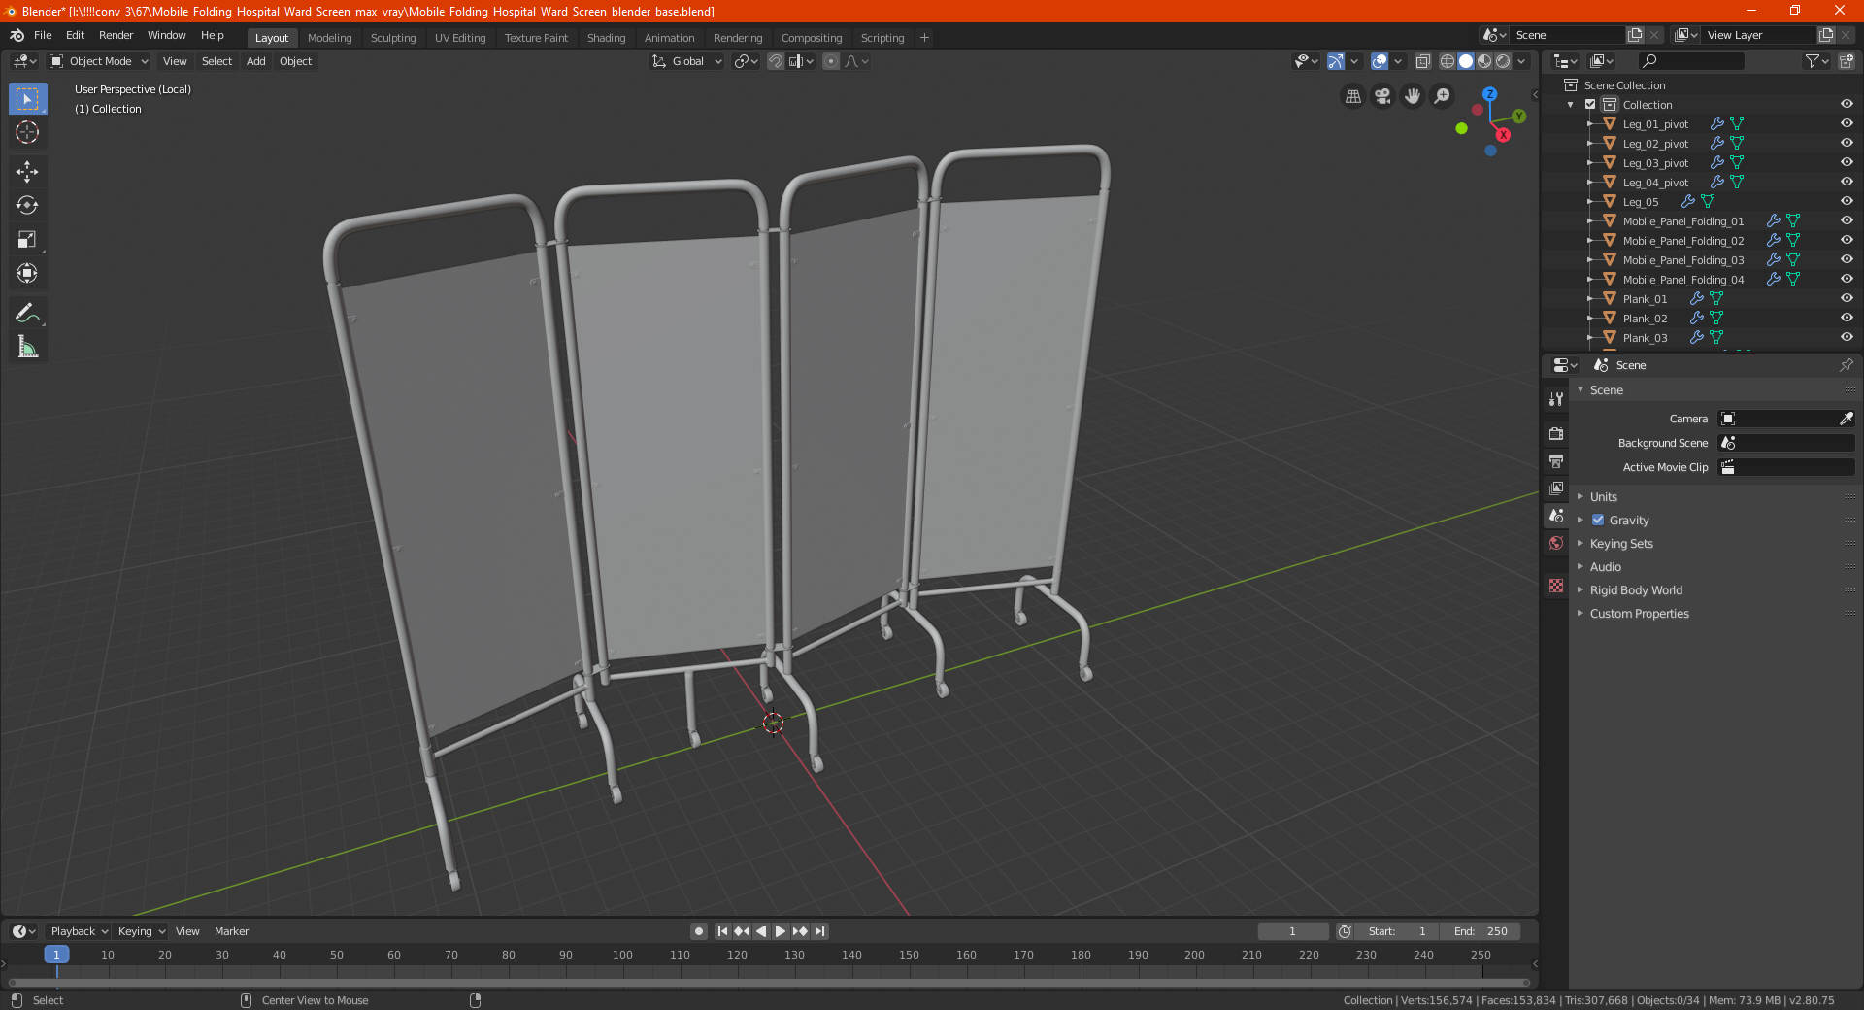The width and height of the screenshot is (1864, 1010).
Task: Toggle Collection eye visibility
Action: 1847,104
